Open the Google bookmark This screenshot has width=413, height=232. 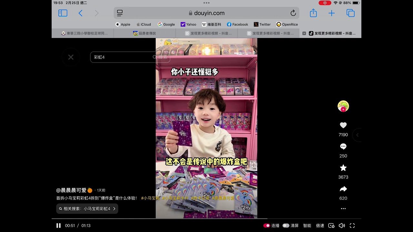166,24
